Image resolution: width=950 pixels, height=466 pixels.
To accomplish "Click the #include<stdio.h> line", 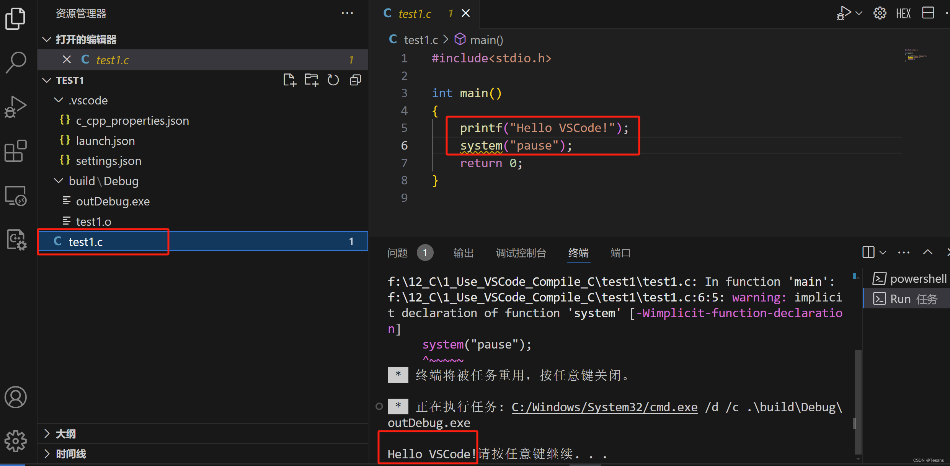I will coord(491,58).
